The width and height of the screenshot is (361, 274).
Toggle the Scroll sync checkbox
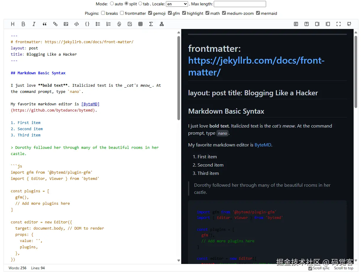[310, 268]
